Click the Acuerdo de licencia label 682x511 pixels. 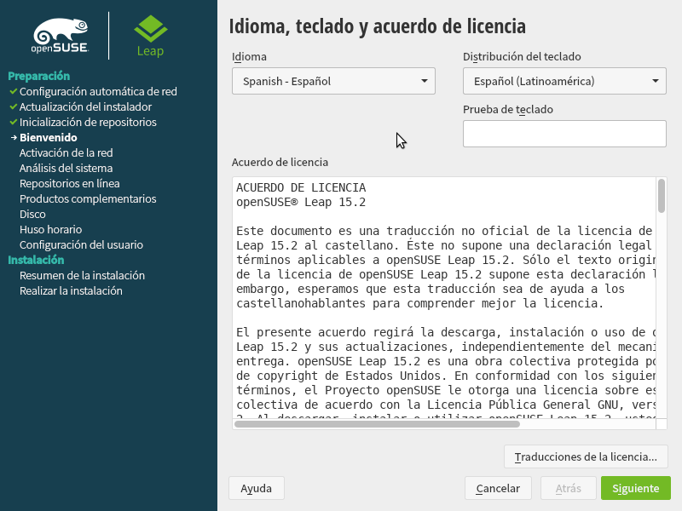pos(280,162)
